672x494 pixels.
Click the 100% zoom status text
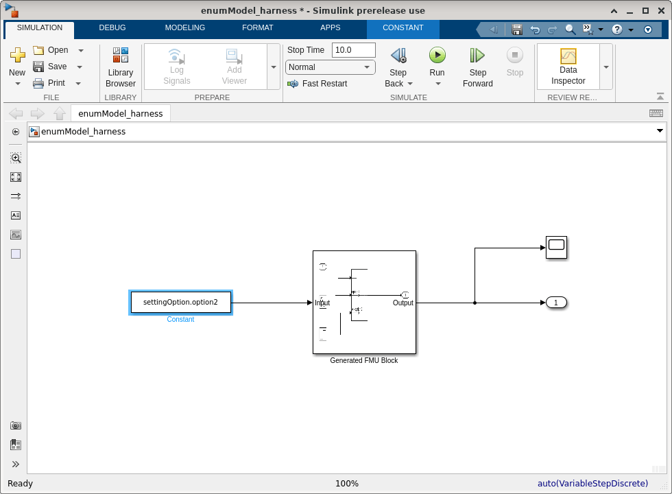[x=347, y=483]
